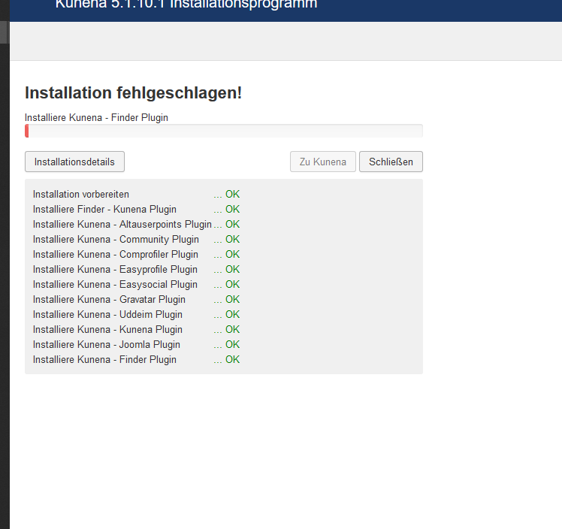
Task: Select the Easysocial Plugin log row
Action: click(136, 285)
